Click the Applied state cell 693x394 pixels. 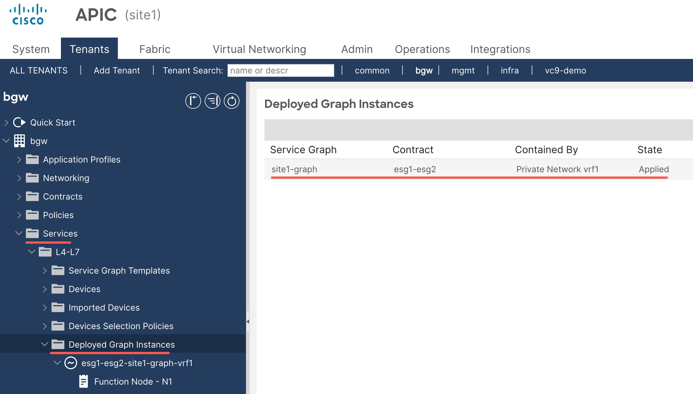(x=654, y=169)
